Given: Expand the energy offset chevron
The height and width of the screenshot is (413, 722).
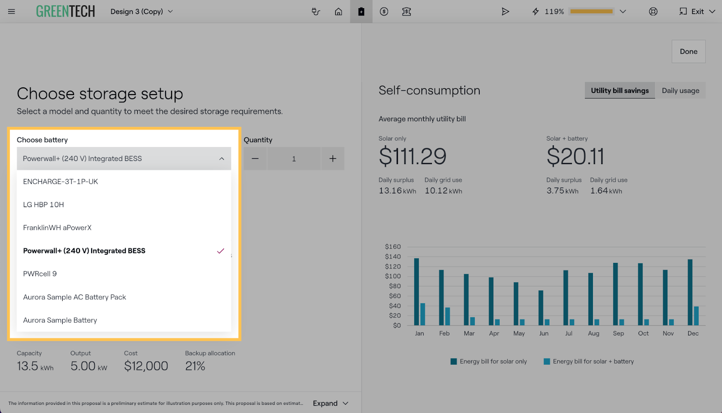Looking at the screenshot, I should 623,11.
